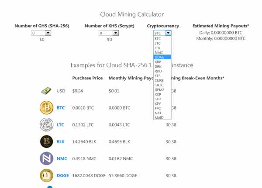Select MAID in the cryptocurrency list

(x=162, y=117)
